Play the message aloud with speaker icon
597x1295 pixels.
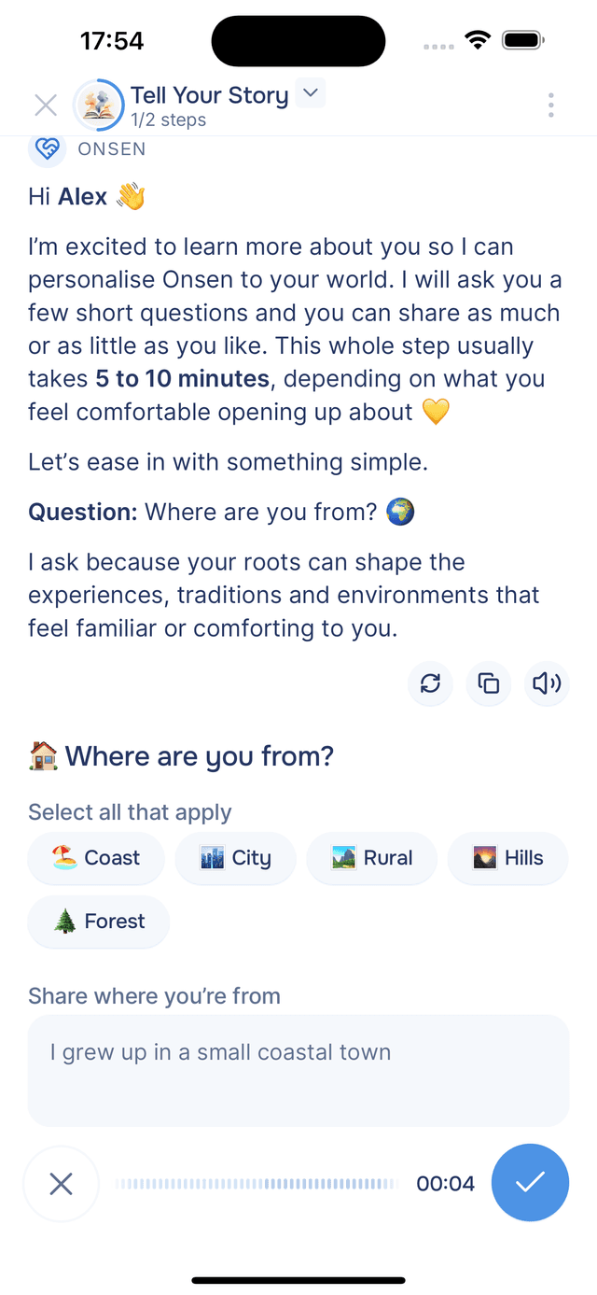pos(547,684)
